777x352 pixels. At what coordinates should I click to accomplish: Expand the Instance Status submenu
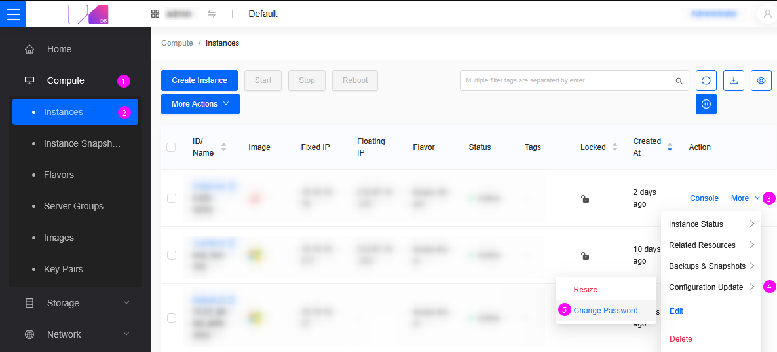pyautogui.click(x=711, y=224)
